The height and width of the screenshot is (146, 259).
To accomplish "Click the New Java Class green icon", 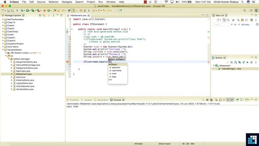I will [x=49, y=11].
